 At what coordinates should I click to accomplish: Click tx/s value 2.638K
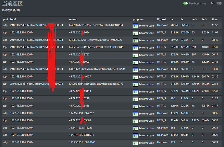pos(205,32)
